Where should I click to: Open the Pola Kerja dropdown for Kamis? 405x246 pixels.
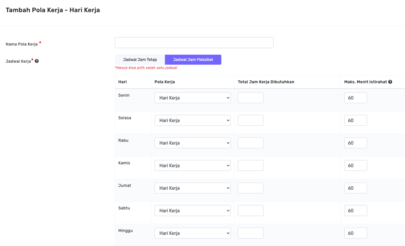click(192, 165)
